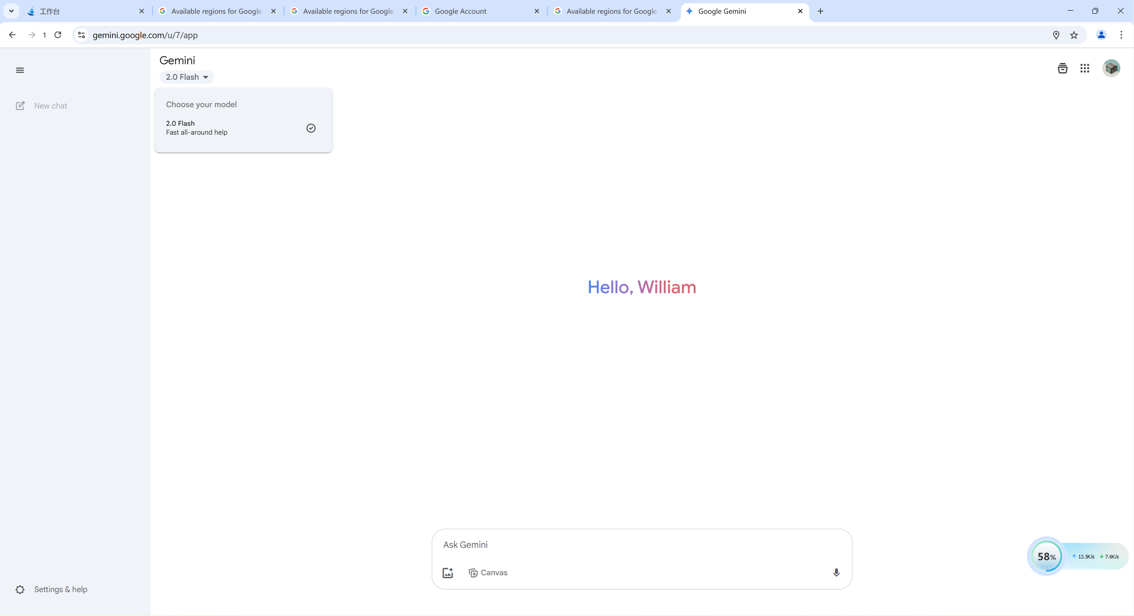Open the hamburger main menu in the Gemini sidebar
This screenshot has width=1134, height=616.
click(x=20, y=70)
